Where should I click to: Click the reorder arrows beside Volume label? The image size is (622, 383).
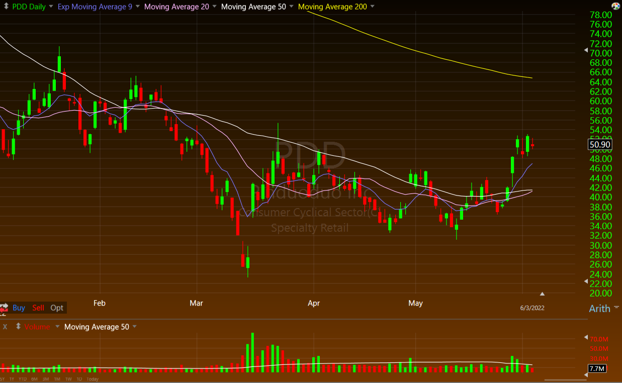point(18,326)
